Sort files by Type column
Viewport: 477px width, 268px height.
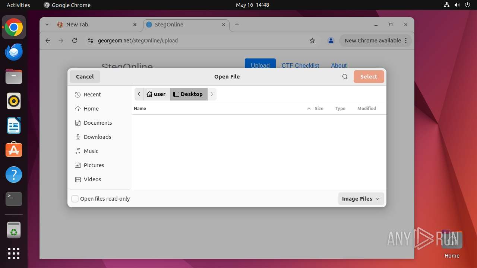(340, 109)
